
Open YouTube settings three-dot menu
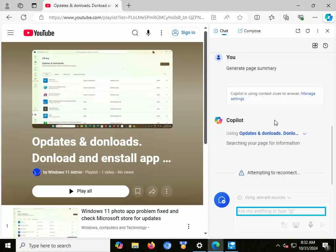(161, 33)
